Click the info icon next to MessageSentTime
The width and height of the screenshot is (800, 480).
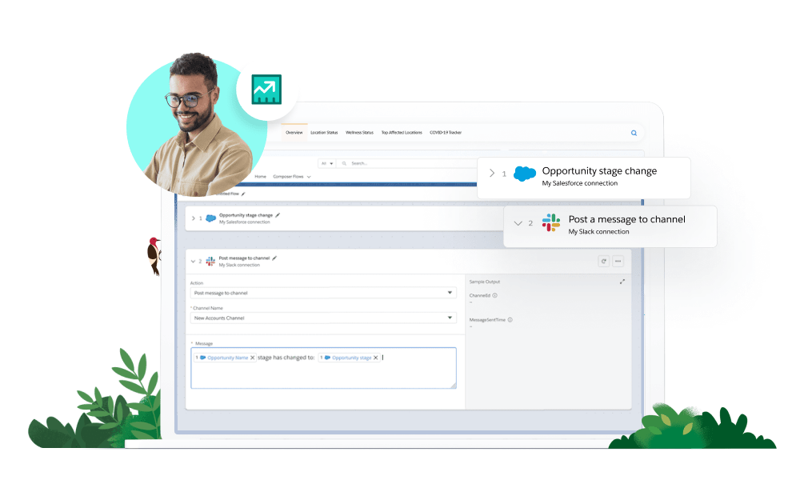[510, 319]
